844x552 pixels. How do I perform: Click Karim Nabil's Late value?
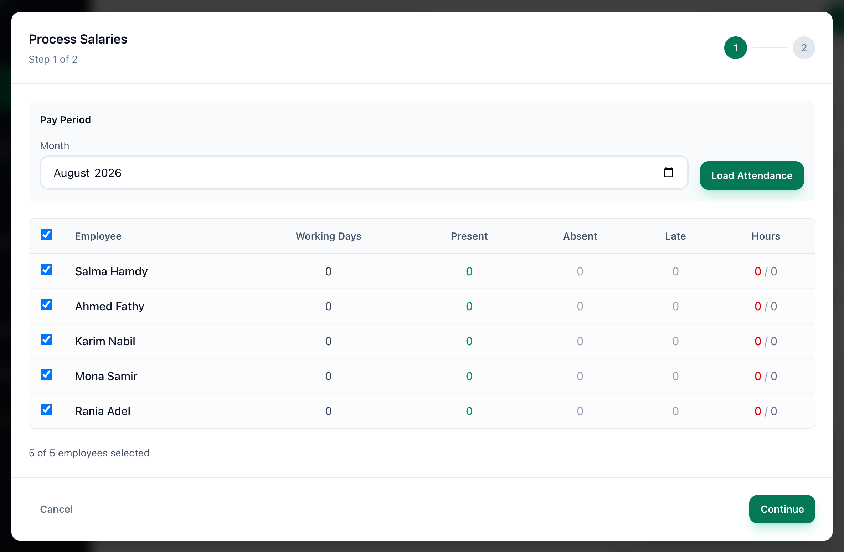coord(675,341)
